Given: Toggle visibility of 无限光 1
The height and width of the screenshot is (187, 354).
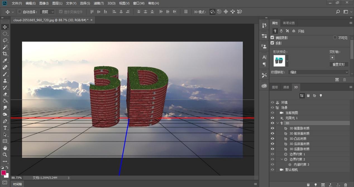Looking at the screenshot, I should tap(272, 118).
